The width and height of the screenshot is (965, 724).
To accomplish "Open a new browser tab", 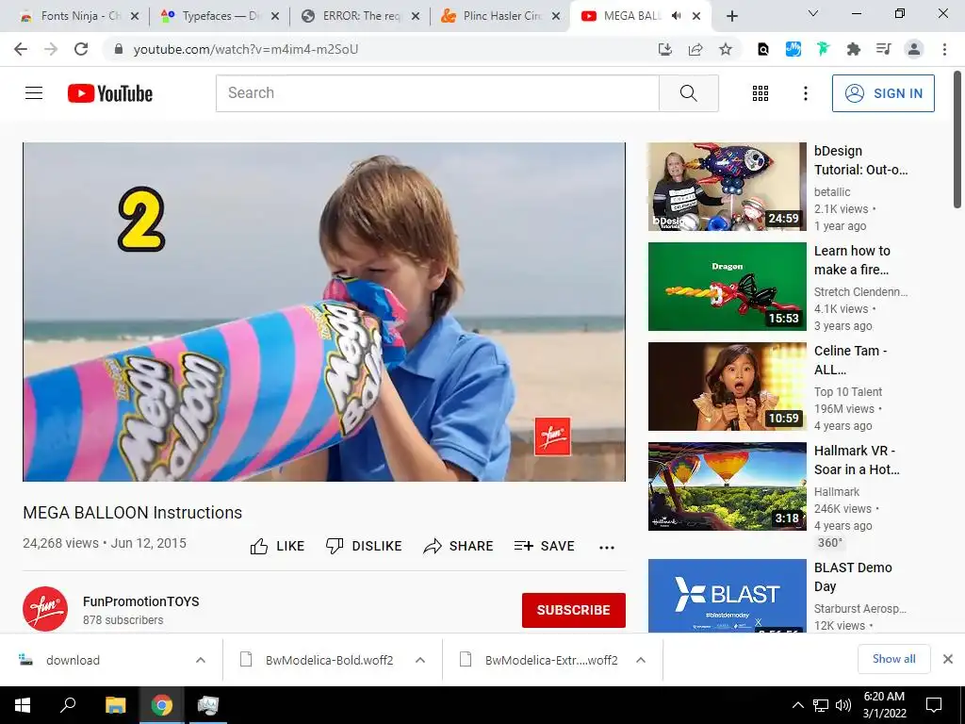I will 731,16.
